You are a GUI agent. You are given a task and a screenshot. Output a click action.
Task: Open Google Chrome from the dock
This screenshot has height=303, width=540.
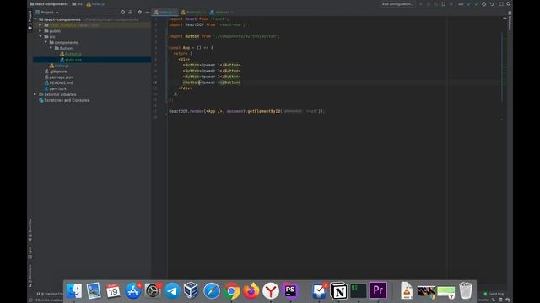click(x=231, y=290)
